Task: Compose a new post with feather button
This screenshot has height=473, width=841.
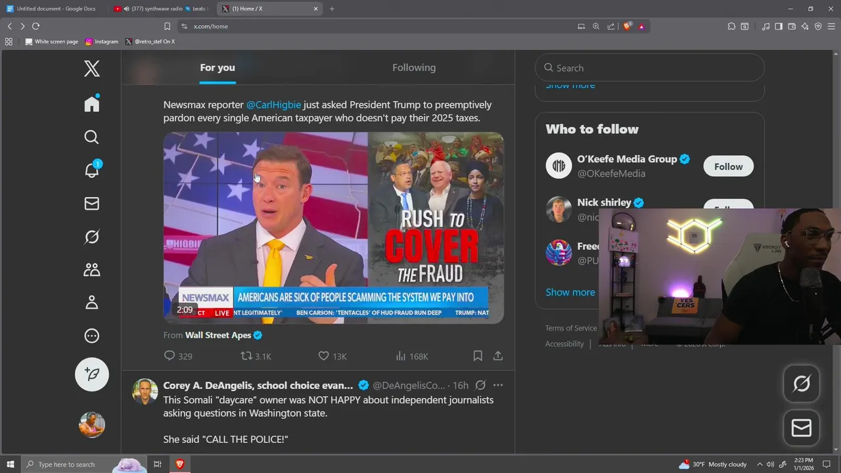Action: tap(92, 374)
